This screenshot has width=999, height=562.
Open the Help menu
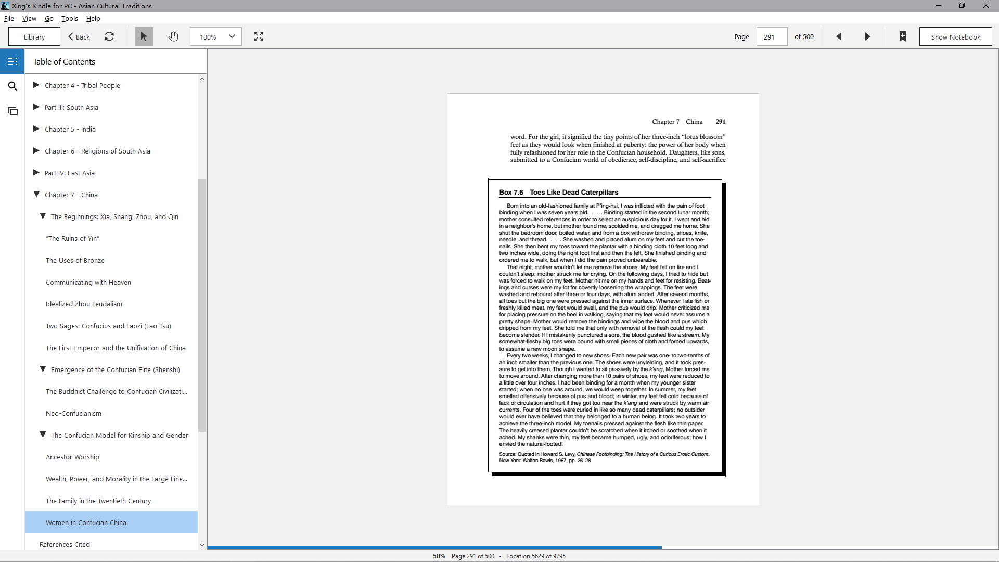click(93, 18)
